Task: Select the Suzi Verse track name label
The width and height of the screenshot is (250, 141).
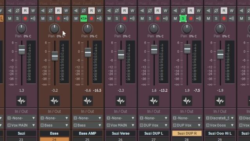Action: pos(121,133)
